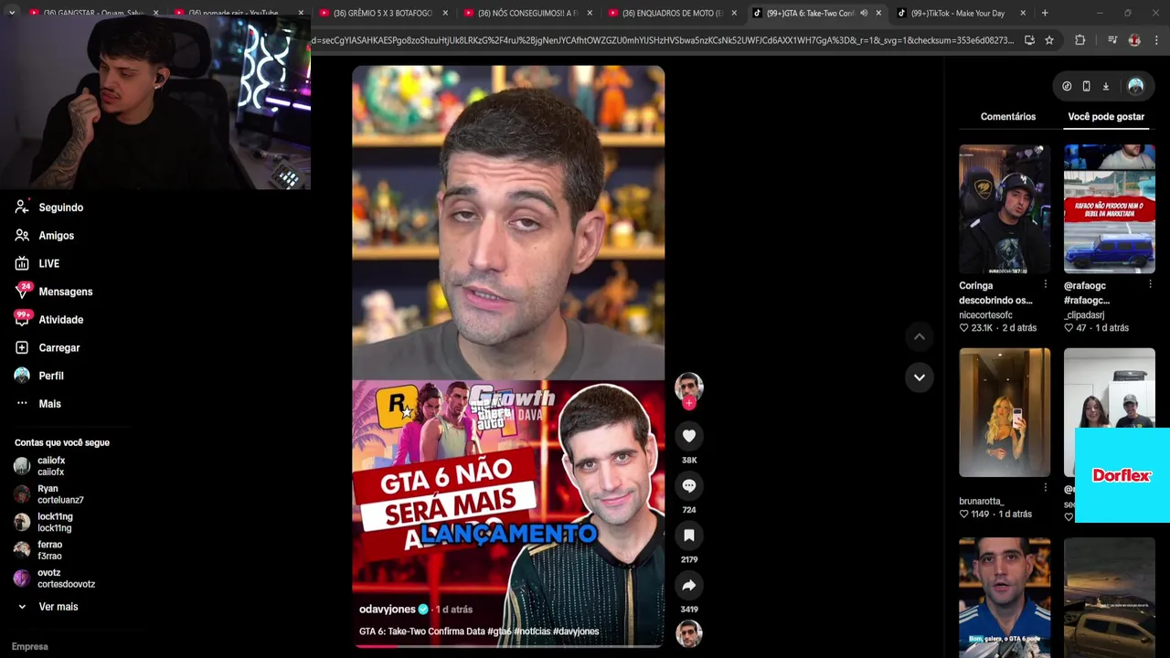Open the brunarotta_ mirror selfie thumbnail
The image size is (1170, 658).
1005,412
